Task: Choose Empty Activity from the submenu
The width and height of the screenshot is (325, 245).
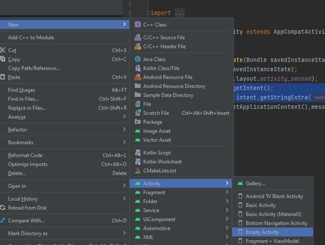Action: [262, 232]
